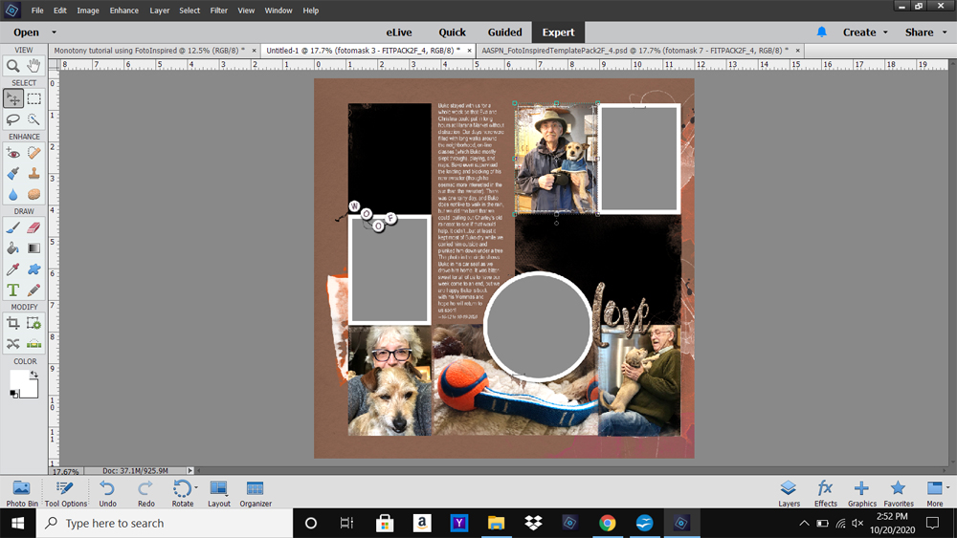This screenshot has height=538, width=957.
Task: Select the Zoom tool
Action: (x=12, y=65)
